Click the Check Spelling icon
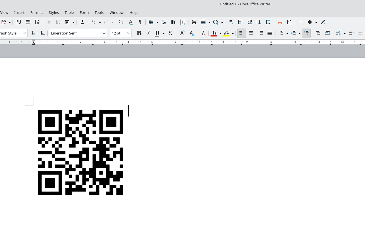The image size is (365, 235). click(131, 22)
